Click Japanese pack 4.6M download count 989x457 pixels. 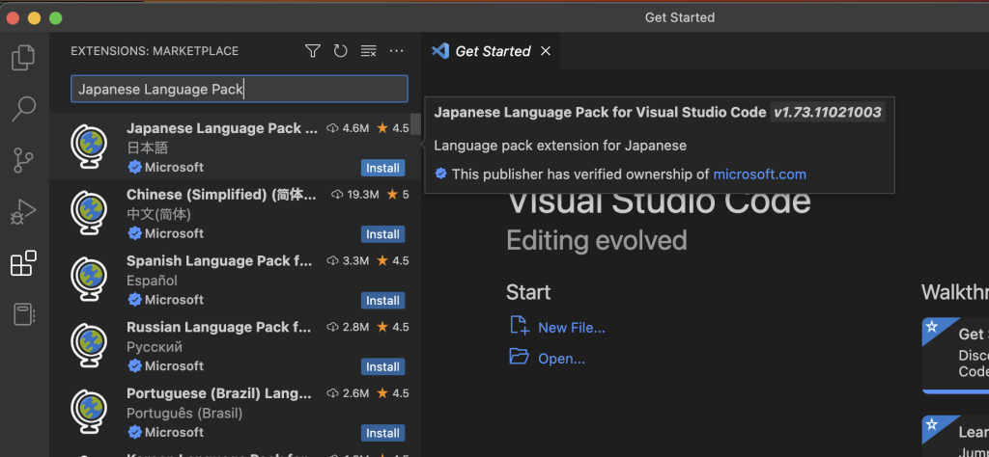[348, 128]
